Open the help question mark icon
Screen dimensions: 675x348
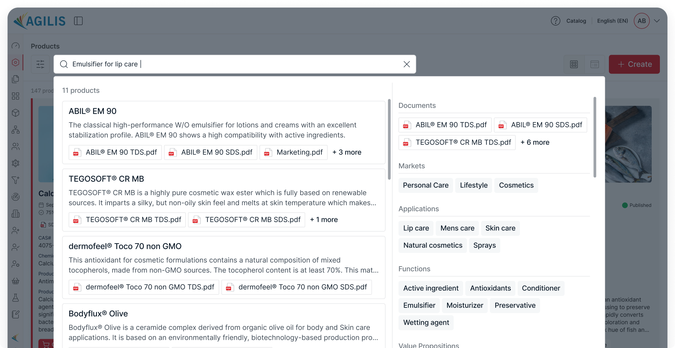coord(555,21)
